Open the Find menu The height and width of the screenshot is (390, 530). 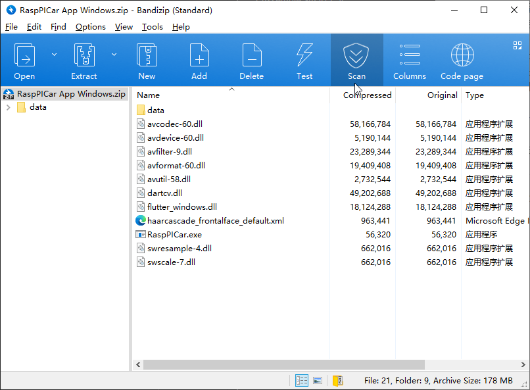click(58, 27)
